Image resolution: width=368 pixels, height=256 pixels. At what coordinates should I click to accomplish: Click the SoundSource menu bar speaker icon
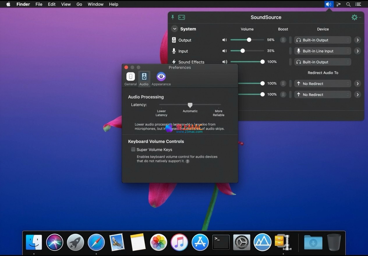(x=328, y=4)
